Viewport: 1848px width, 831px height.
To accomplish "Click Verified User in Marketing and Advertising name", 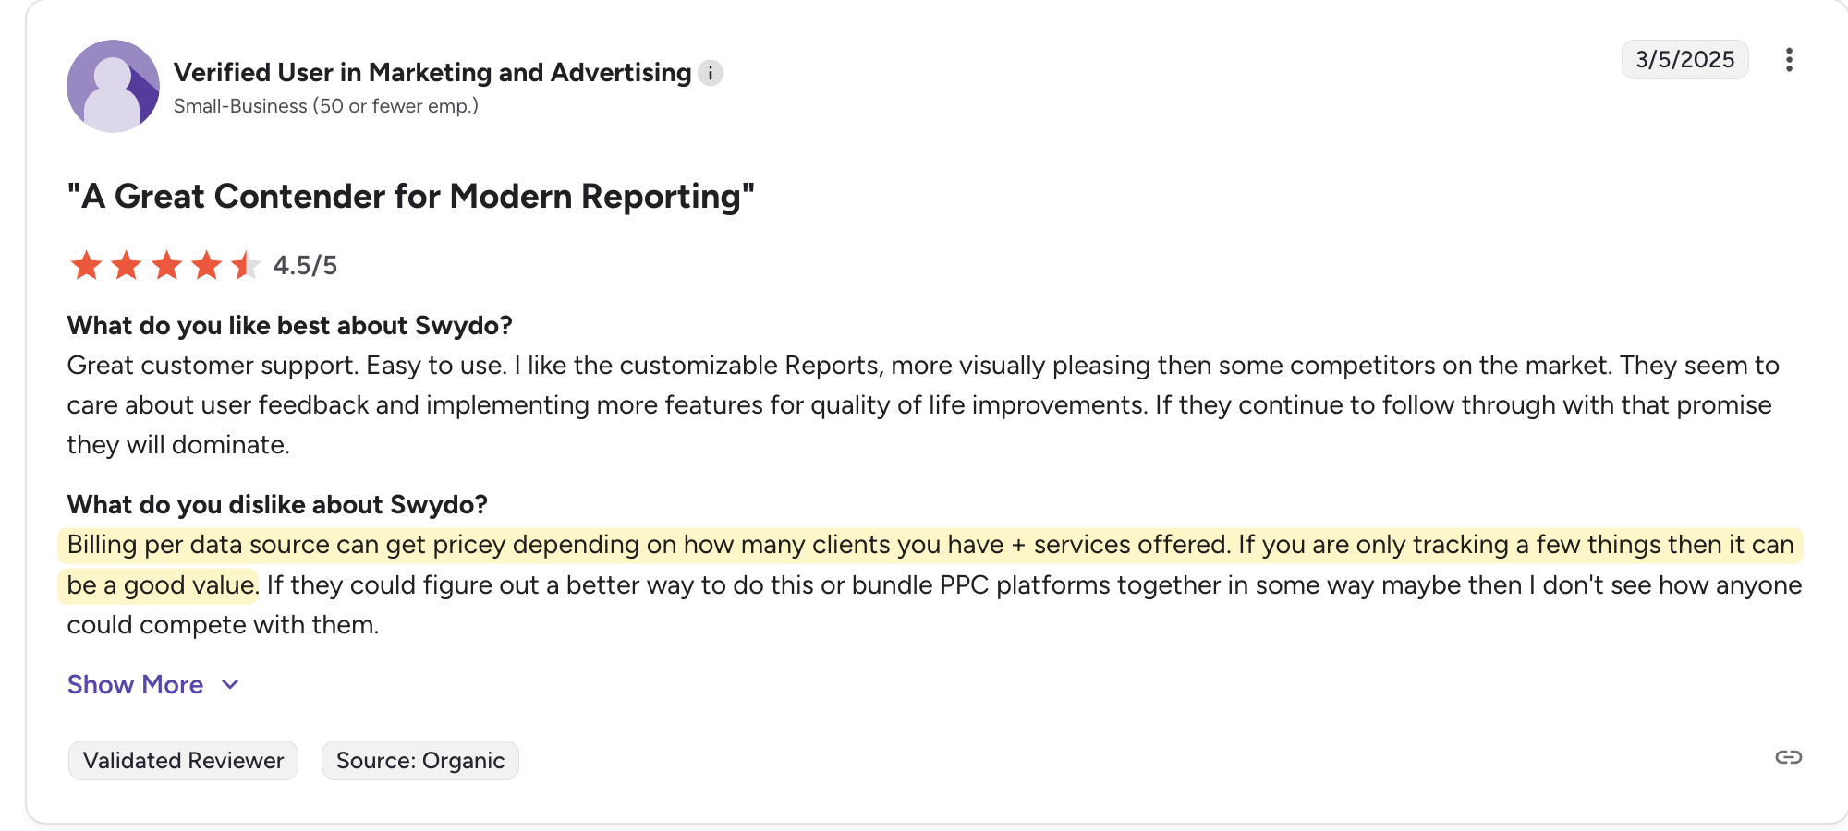I will click(432, 73).
